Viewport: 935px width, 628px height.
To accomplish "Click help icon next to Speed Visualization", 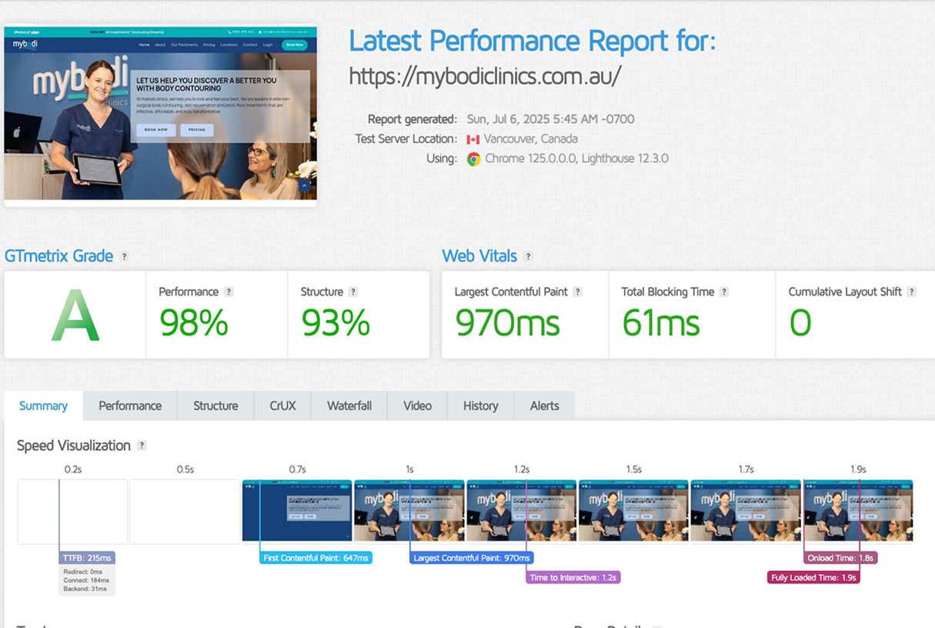I will [142, 446].
